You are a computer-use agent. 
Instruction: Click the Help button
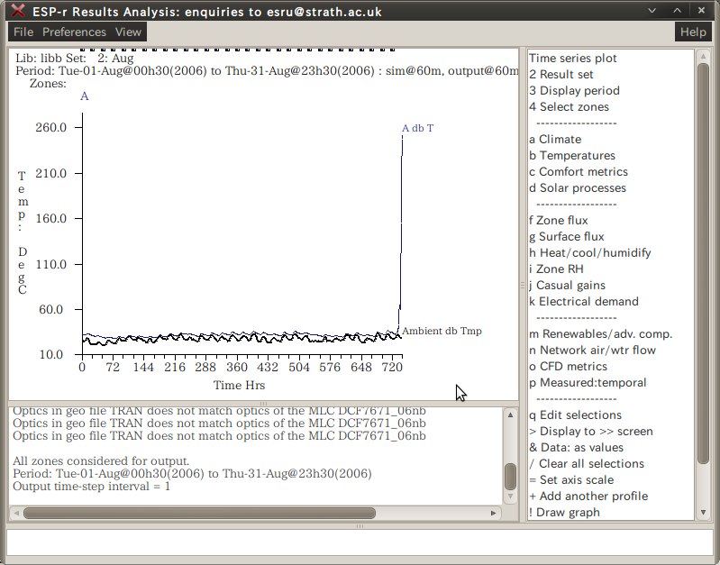[x=692, y=32]
